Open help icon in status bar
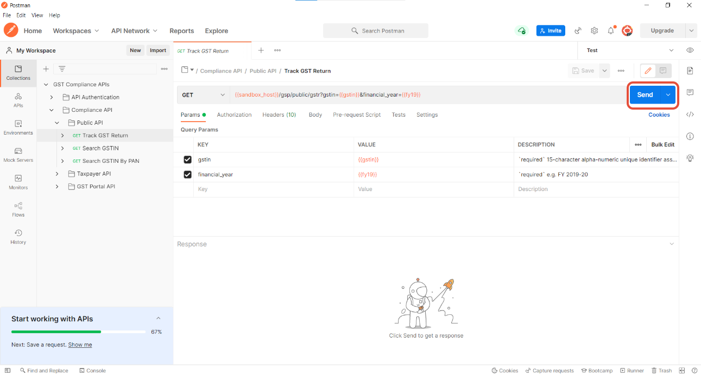The image size is (701, 375). click(694, 371)
